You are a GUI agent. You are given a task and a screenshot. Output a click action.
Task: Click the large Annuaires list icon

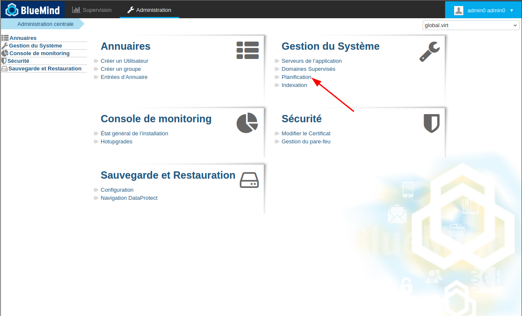tap(248, 50)
